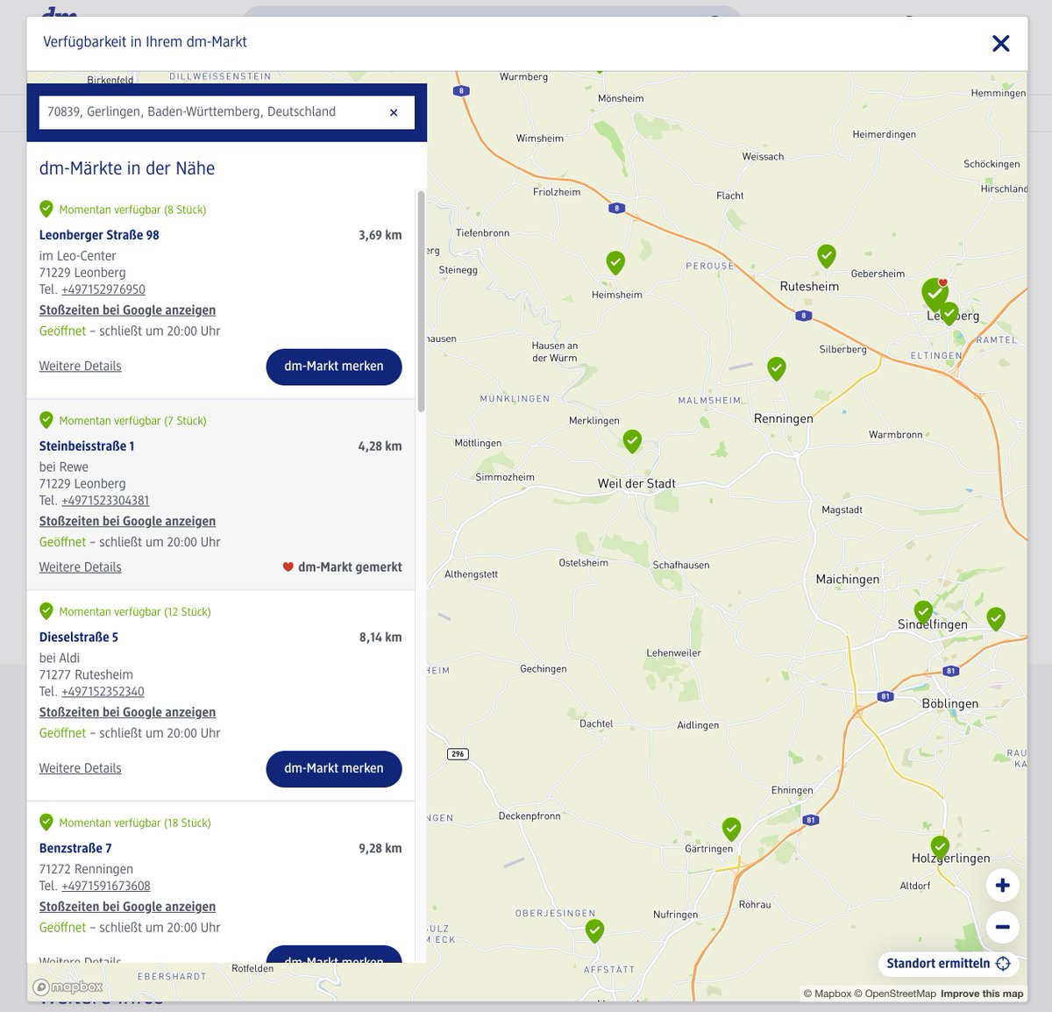Open the Dieselstraße 5 store title
This screenshot has width=1052, height=1012.
point(79,638)
